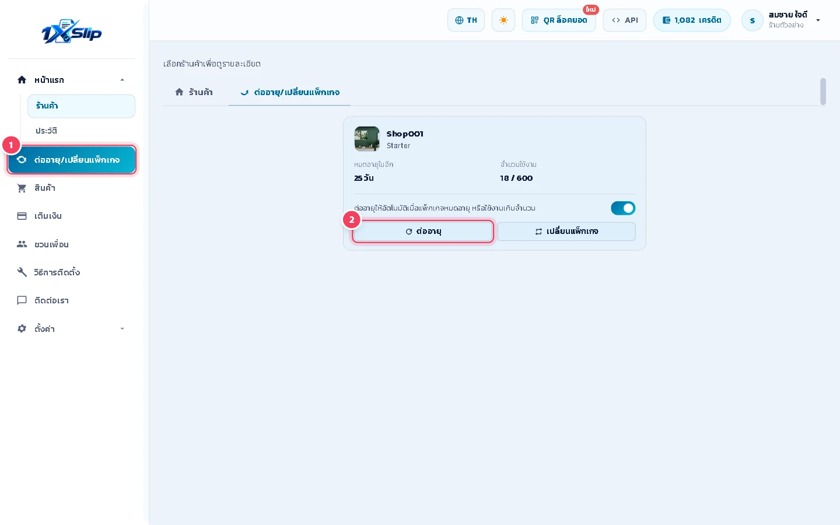The image size is (840, 525).
Task: Switch language using the TH button
Action: click(466, 20)
